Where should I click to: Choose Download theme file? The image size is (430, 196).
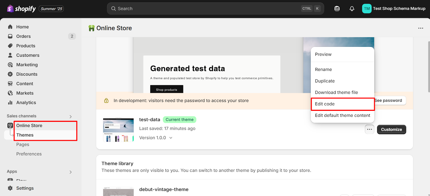click(342, 92)
